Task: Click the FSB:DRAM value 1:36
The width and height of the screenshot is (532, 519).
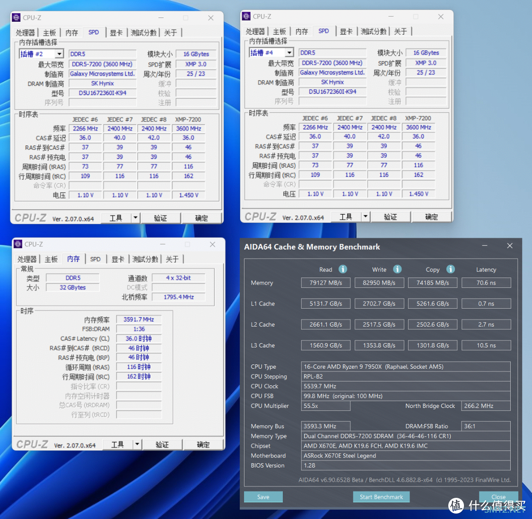Action: (139, 329)
